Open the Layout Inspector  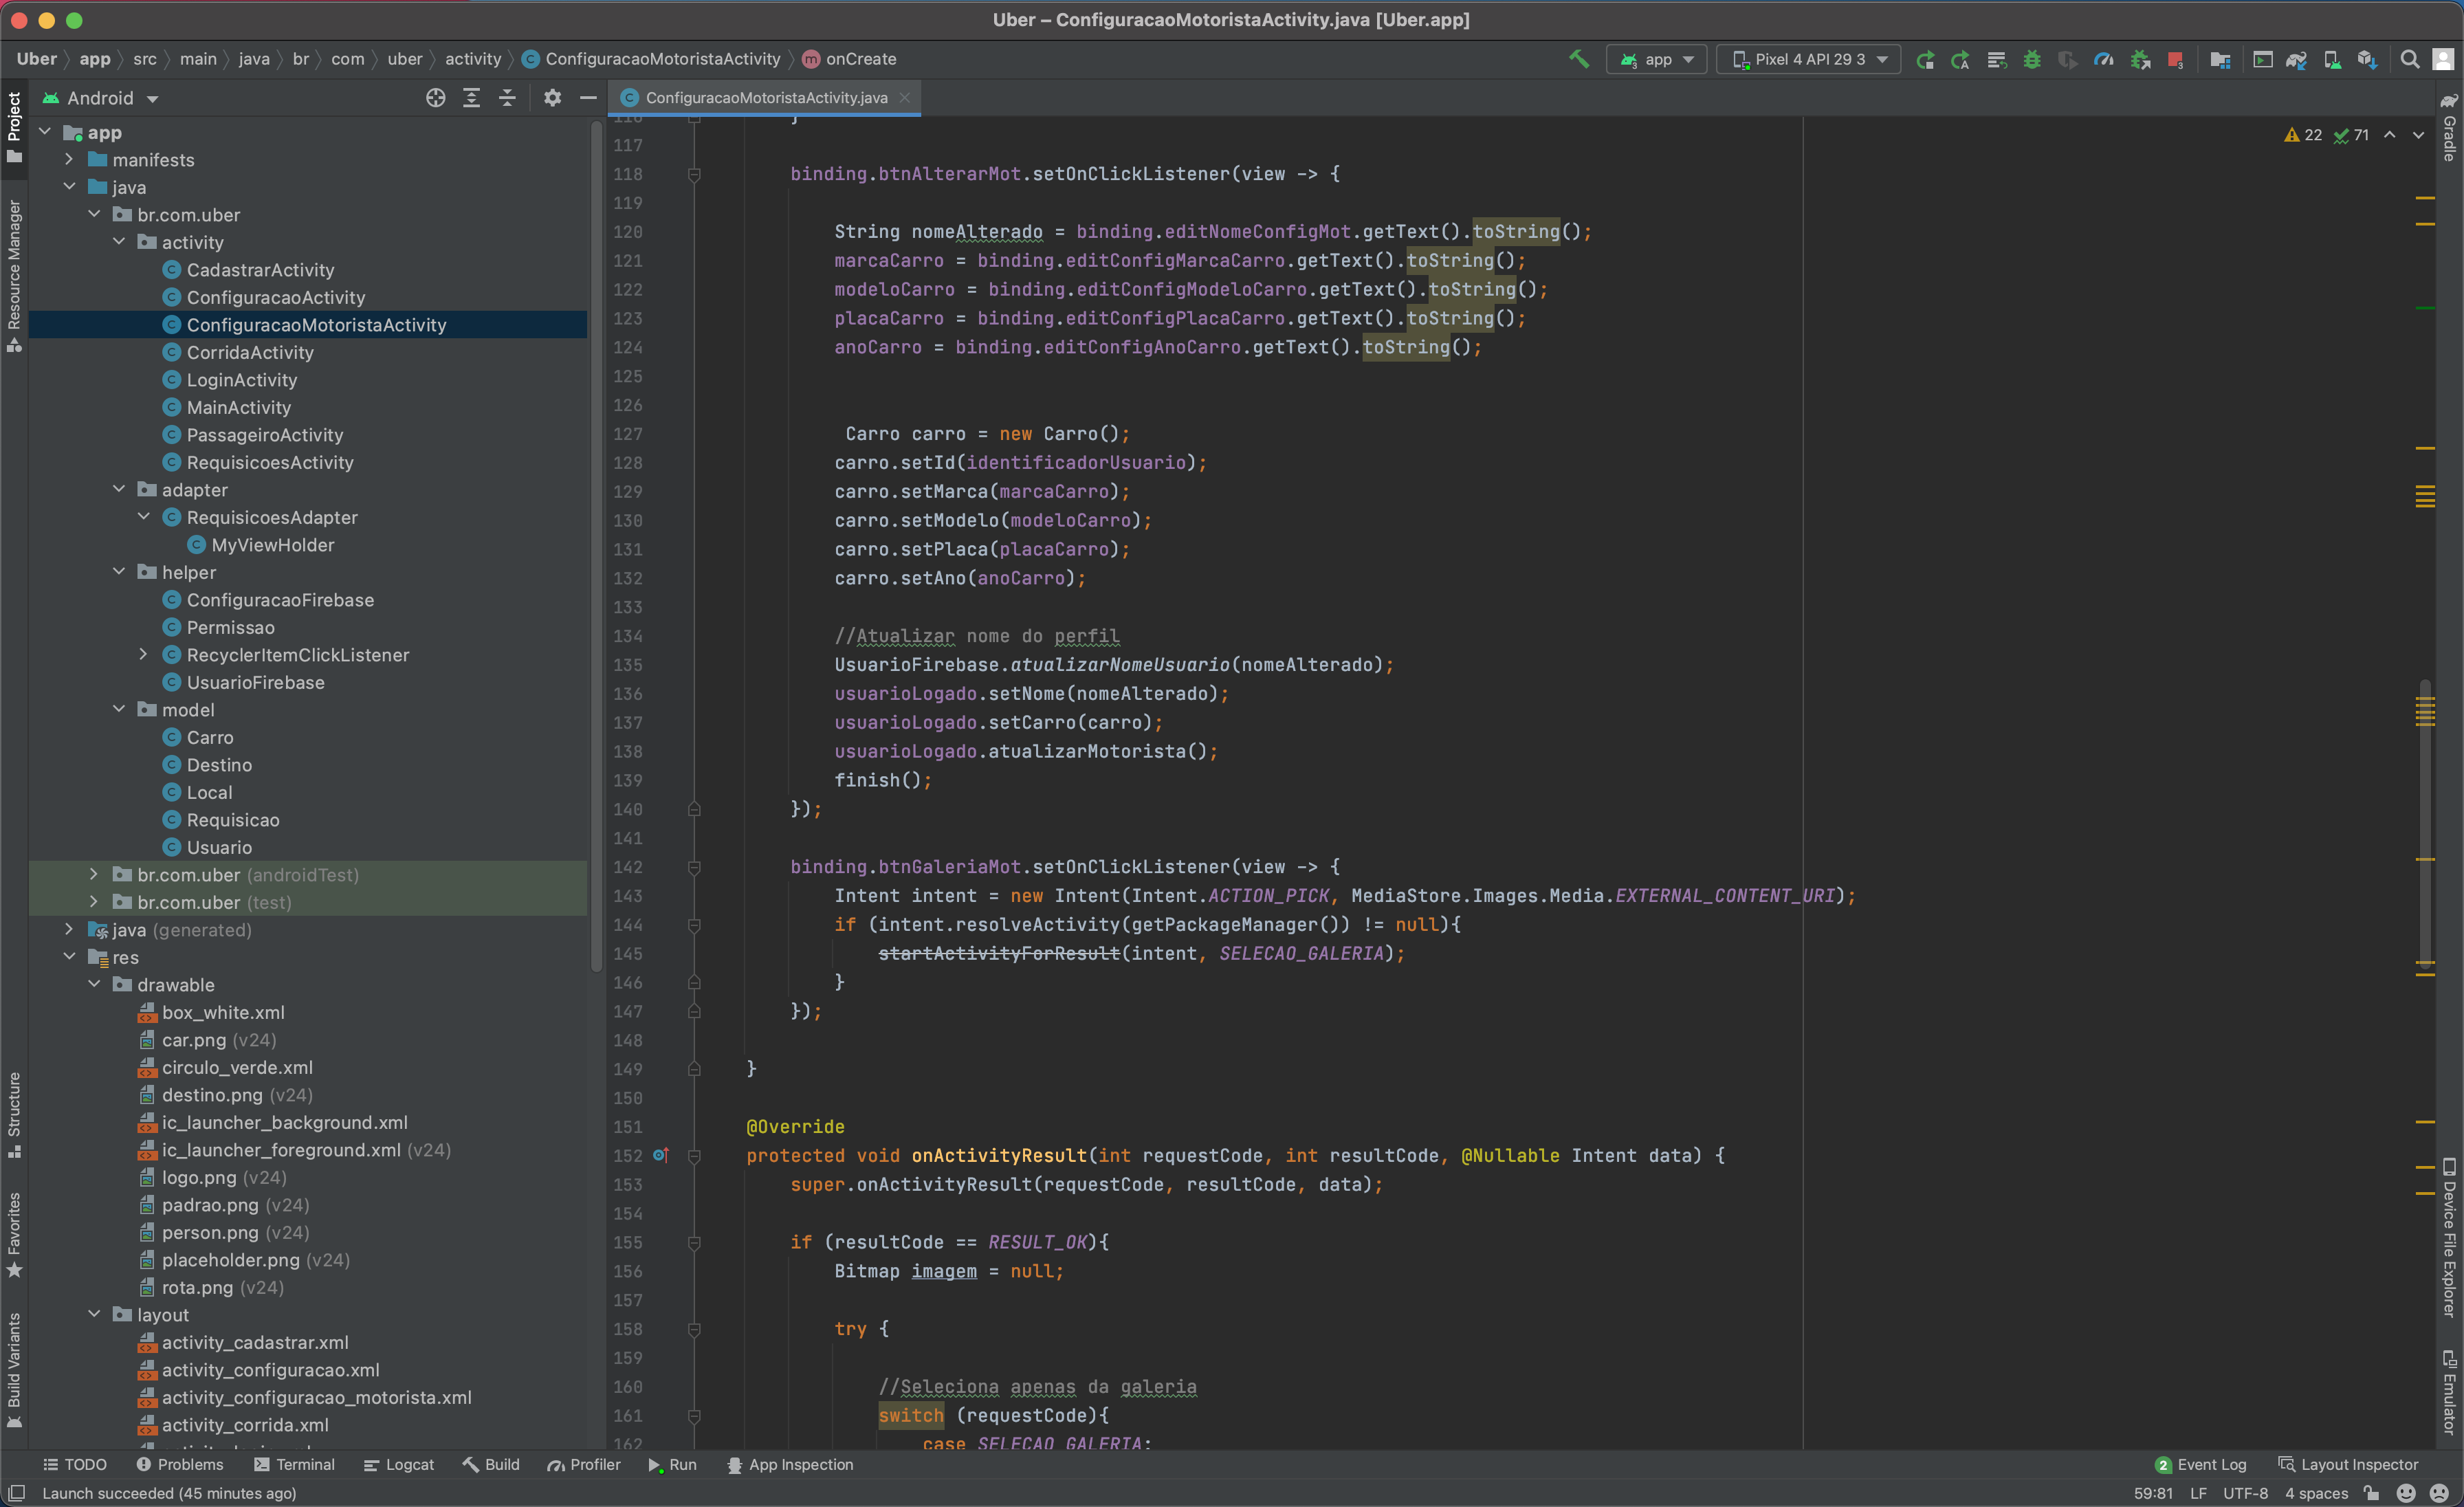tap(2348, 1464)
